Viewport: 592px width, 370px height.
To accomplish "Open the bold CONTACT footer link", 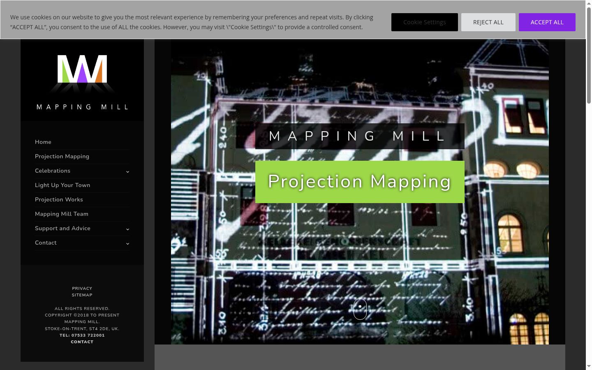I will (x=82, y=342).
